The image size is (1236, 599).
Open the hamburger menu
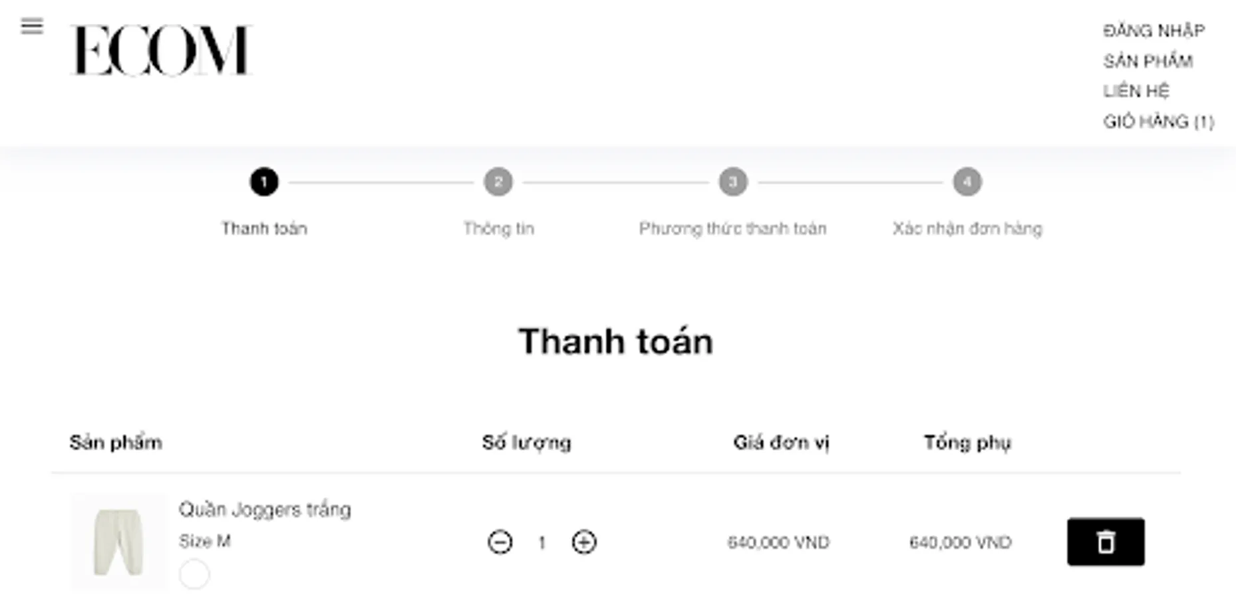(32, 27)
